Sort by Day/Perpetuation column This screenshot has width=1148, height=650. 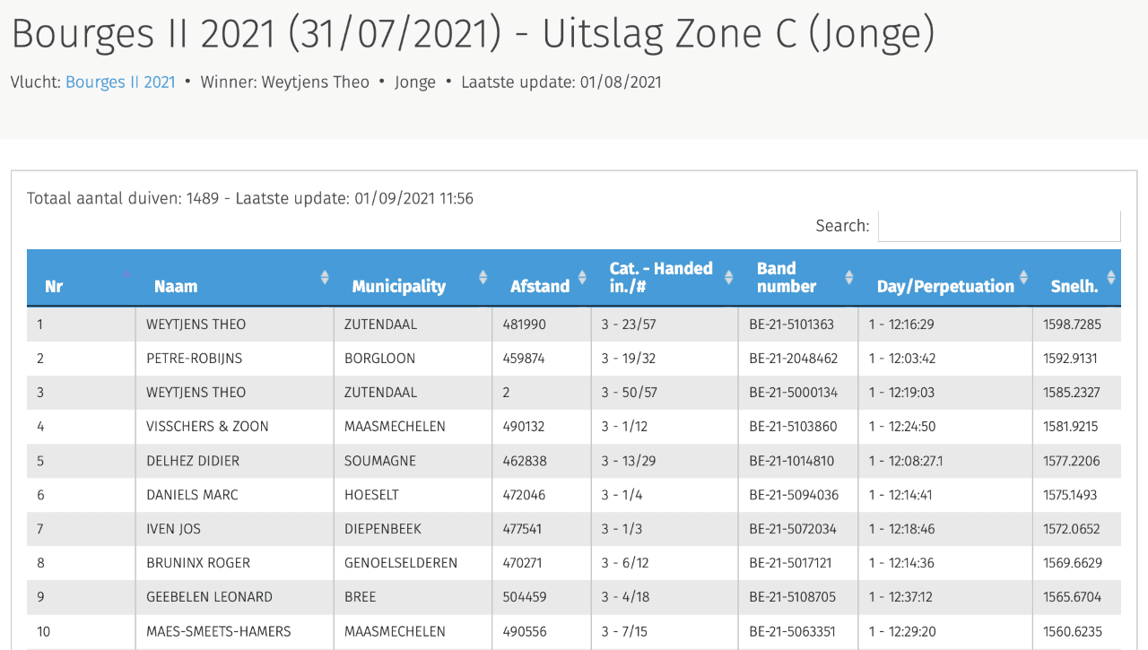(1023, 278)
